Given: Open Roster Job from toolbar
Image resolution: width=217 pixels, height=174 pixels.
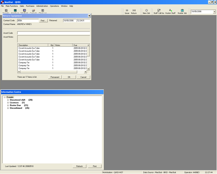Looking at the screenshot, I should pos(182,12).
